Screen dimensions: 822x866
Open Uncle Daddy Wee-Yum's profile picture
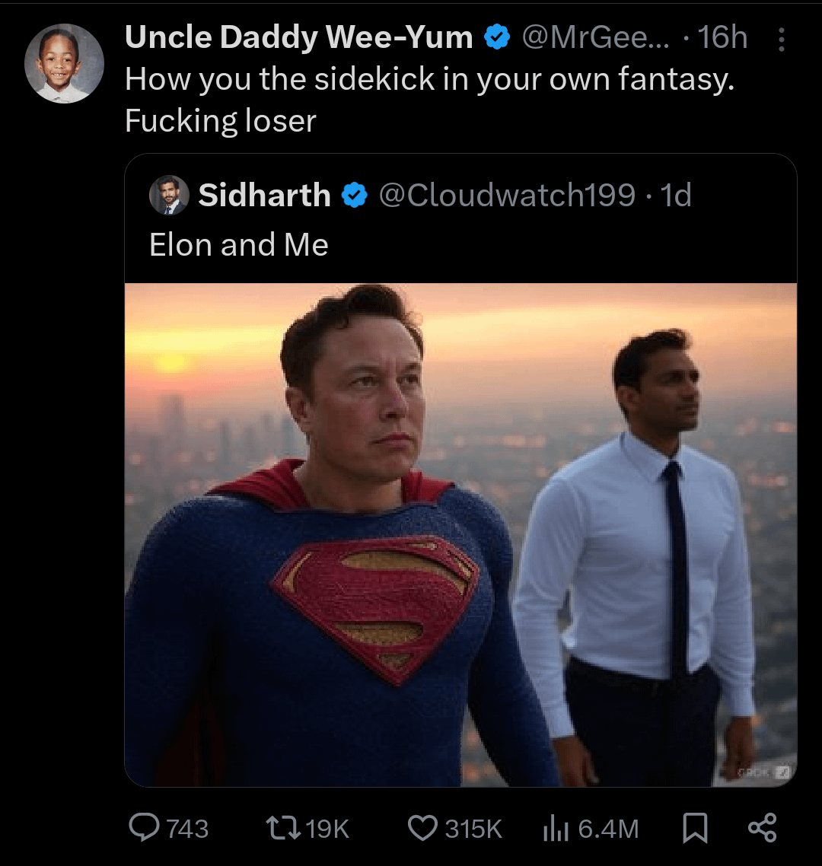pos(64,64)
